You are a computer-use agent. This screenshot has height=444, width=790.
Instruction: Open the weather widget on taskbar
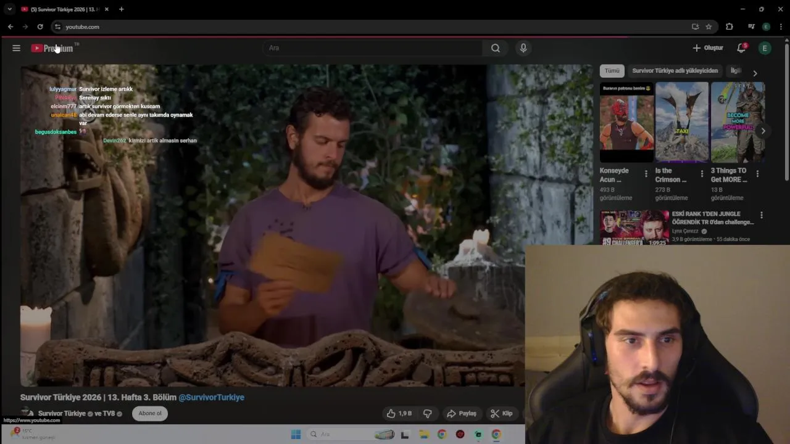(34, 434)
